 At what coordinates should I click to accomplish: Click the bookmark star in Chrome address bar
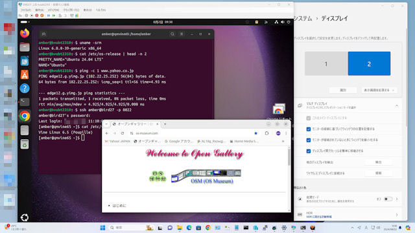(x=255, y=133)
